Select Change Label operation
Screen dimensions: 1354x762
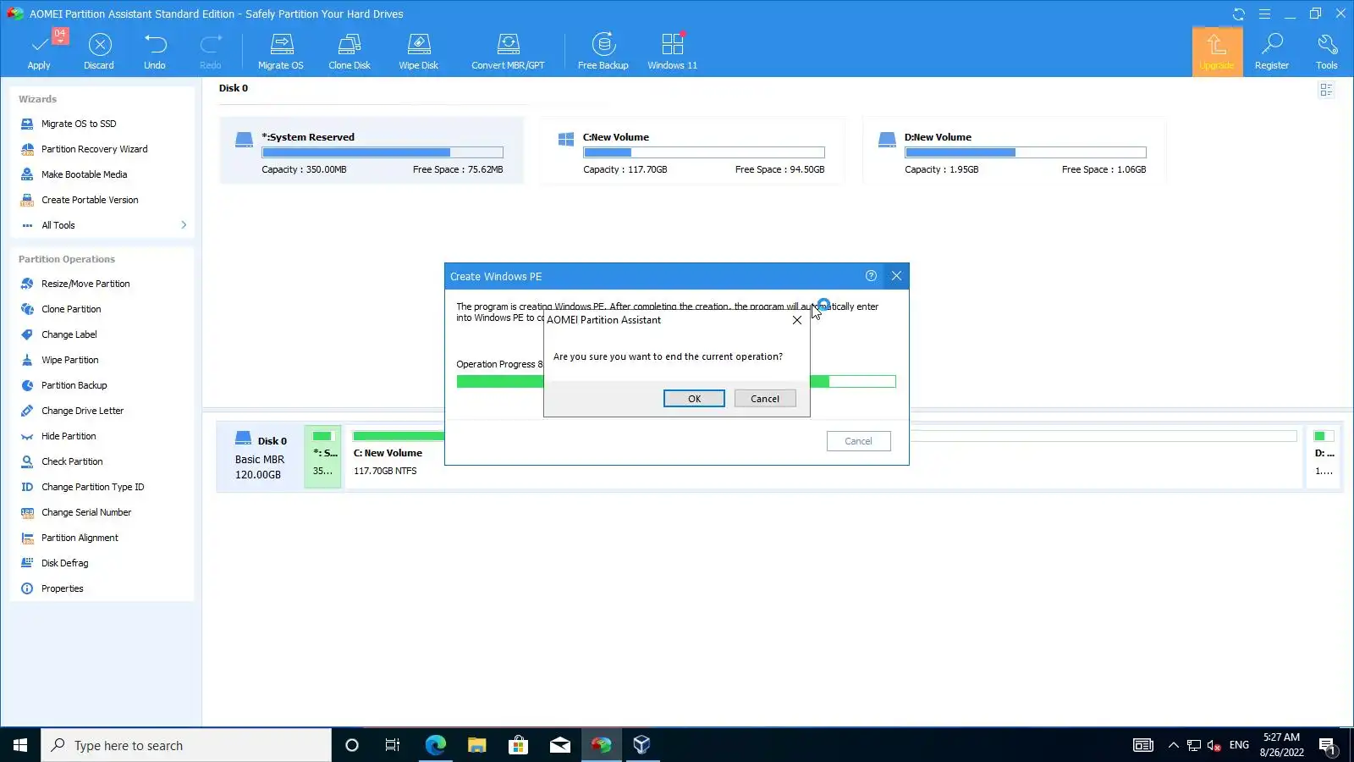point(69,334)
